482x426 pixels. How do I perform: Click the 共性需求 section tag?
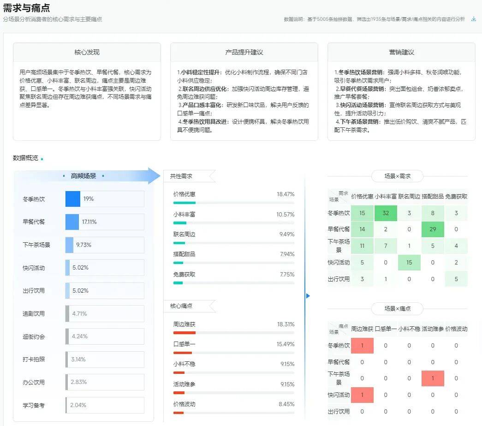182,176
